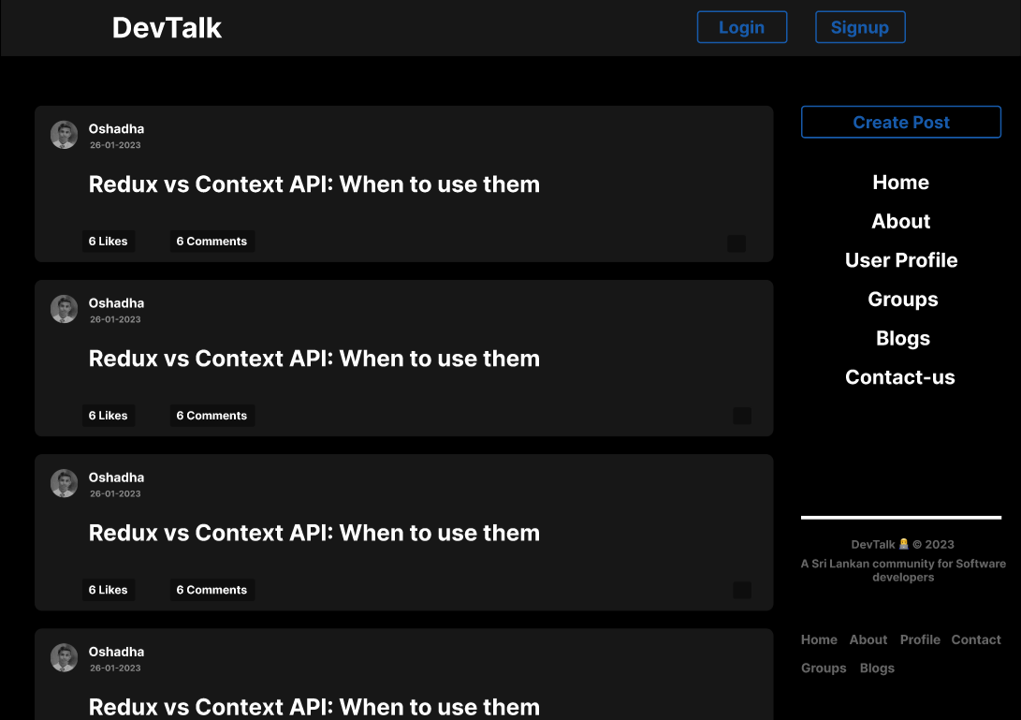Screen dimensions: 1021x720
Task: Click 6 Likes on the third post
Action: point(109,590)
